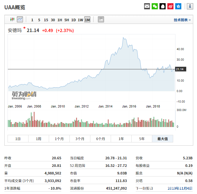Open the next earnings date 2019年11月4日 link
Screen dimensions: 197x194
click(x=180, y=188)
